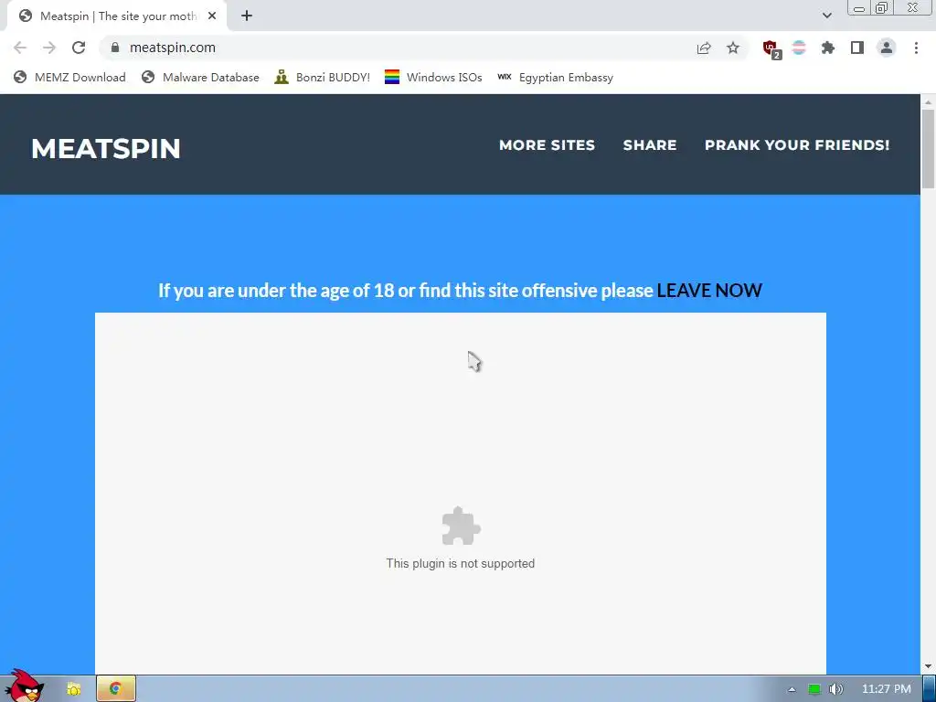Open the Windows ISOs bookmark
The image size is (936, 702).
pos(433,77)
